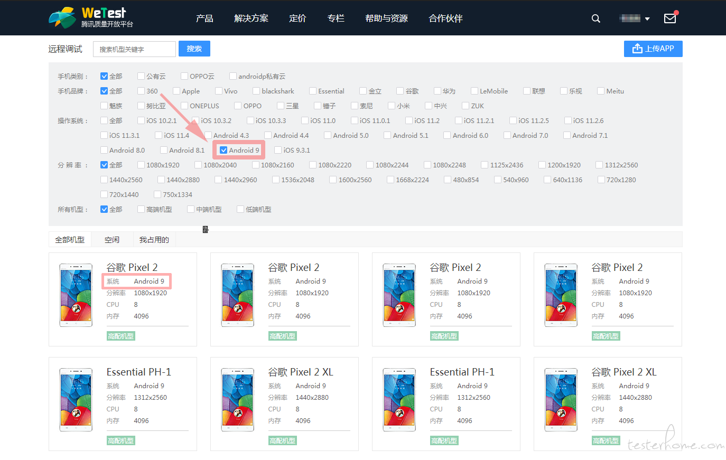Image resolution: width=726 pixels, height=460 pixels.
Task: Open the 专栏 menu
Action: pyautogui.click(x=336, y=18)
